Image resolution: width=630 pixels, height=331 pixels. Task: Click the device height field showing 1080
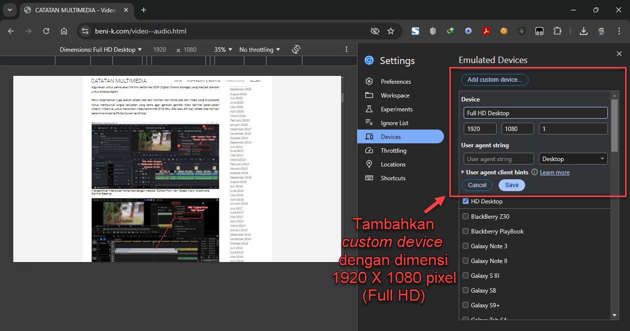pyautogui.click(x=518, y=129)
